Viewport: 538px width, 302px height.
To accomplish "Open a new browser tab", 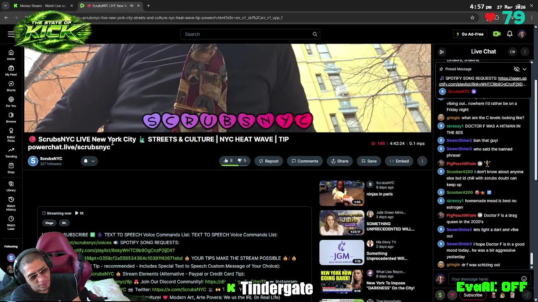I will (x=148, y=5).
